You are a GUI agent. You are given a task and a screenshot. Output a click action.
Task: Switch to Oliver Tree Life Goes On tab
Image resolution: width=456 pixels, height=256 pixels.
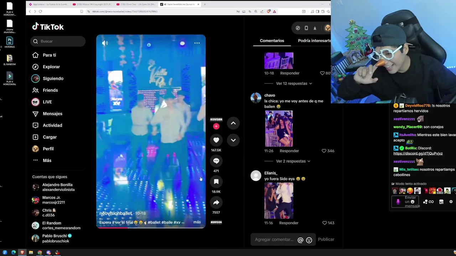point(135,4)
